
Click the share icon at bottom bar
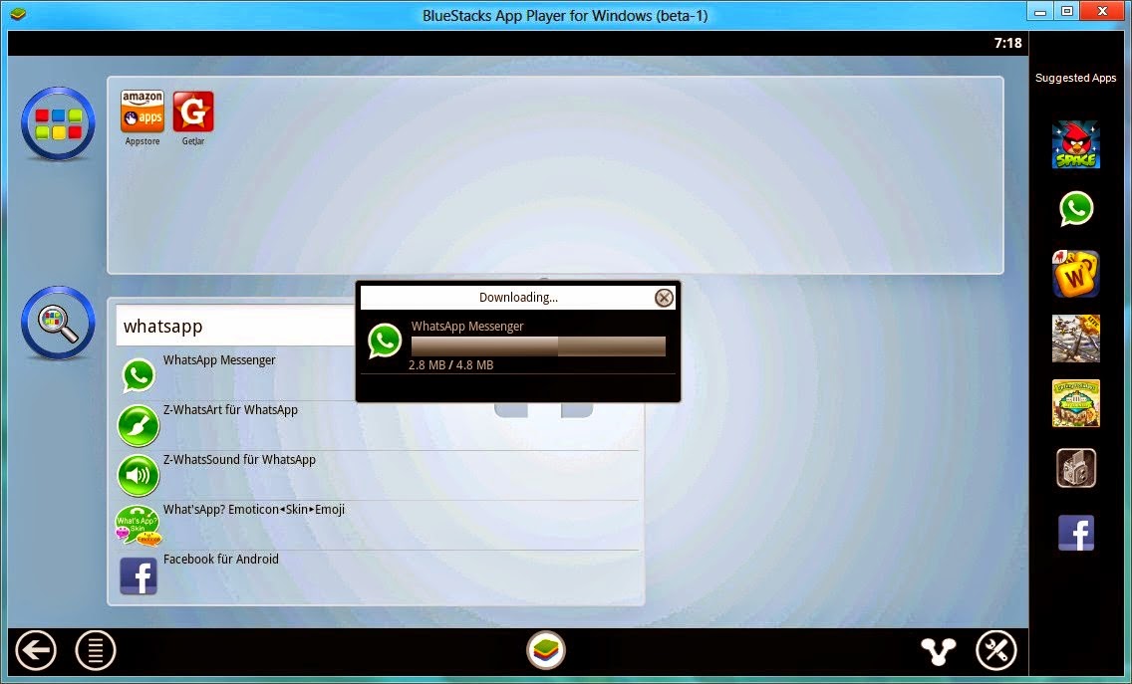pyautogui.click(x=939, y=651)
